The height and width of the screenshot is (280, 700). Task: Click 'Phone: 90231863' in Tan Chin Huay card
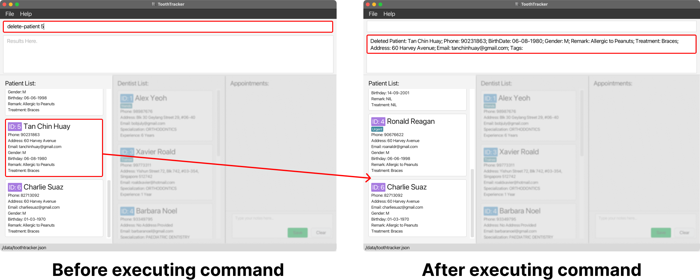pos(24,135)
